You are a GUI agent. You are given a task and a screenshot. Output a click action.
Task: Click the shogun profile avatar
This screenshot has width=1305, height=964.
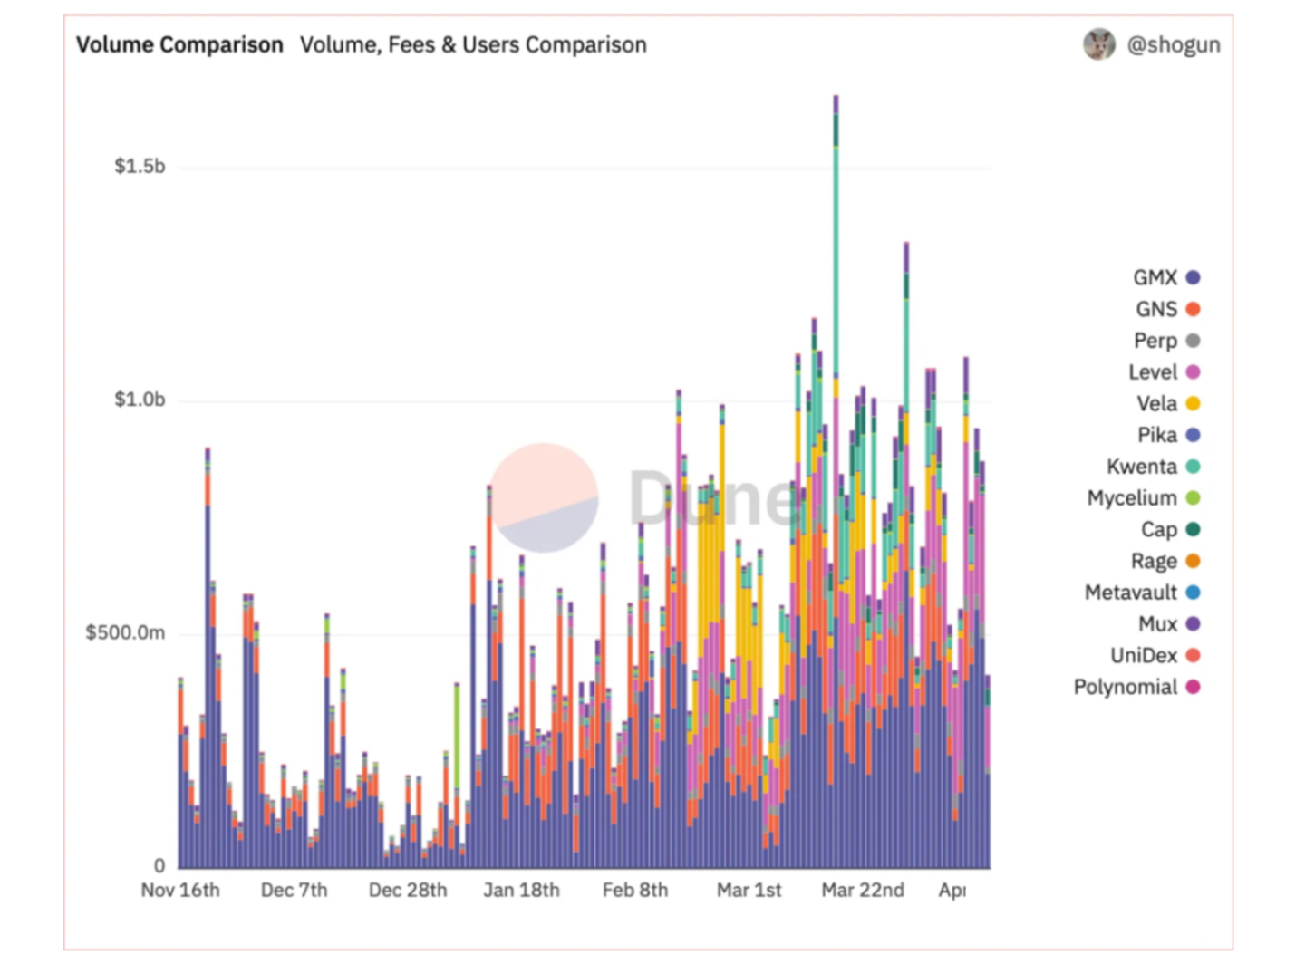click(1098, 44)
